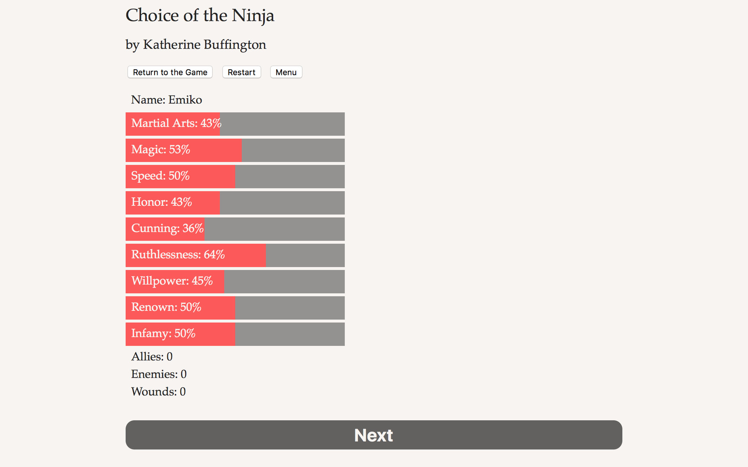Click the Return to the Game button
Viewport: 748px width, 467px height.
(x=169, y=72)
